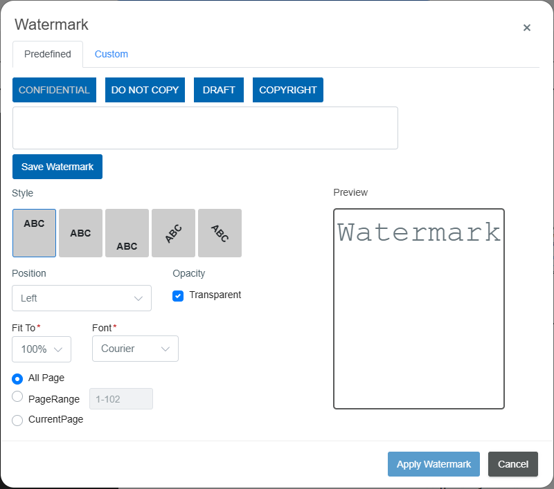
Task: Select the second bold ABC style option
Action: point(80,233)
